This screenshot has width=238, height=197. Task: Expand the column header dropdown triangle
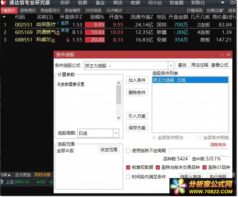coord(4,17)
